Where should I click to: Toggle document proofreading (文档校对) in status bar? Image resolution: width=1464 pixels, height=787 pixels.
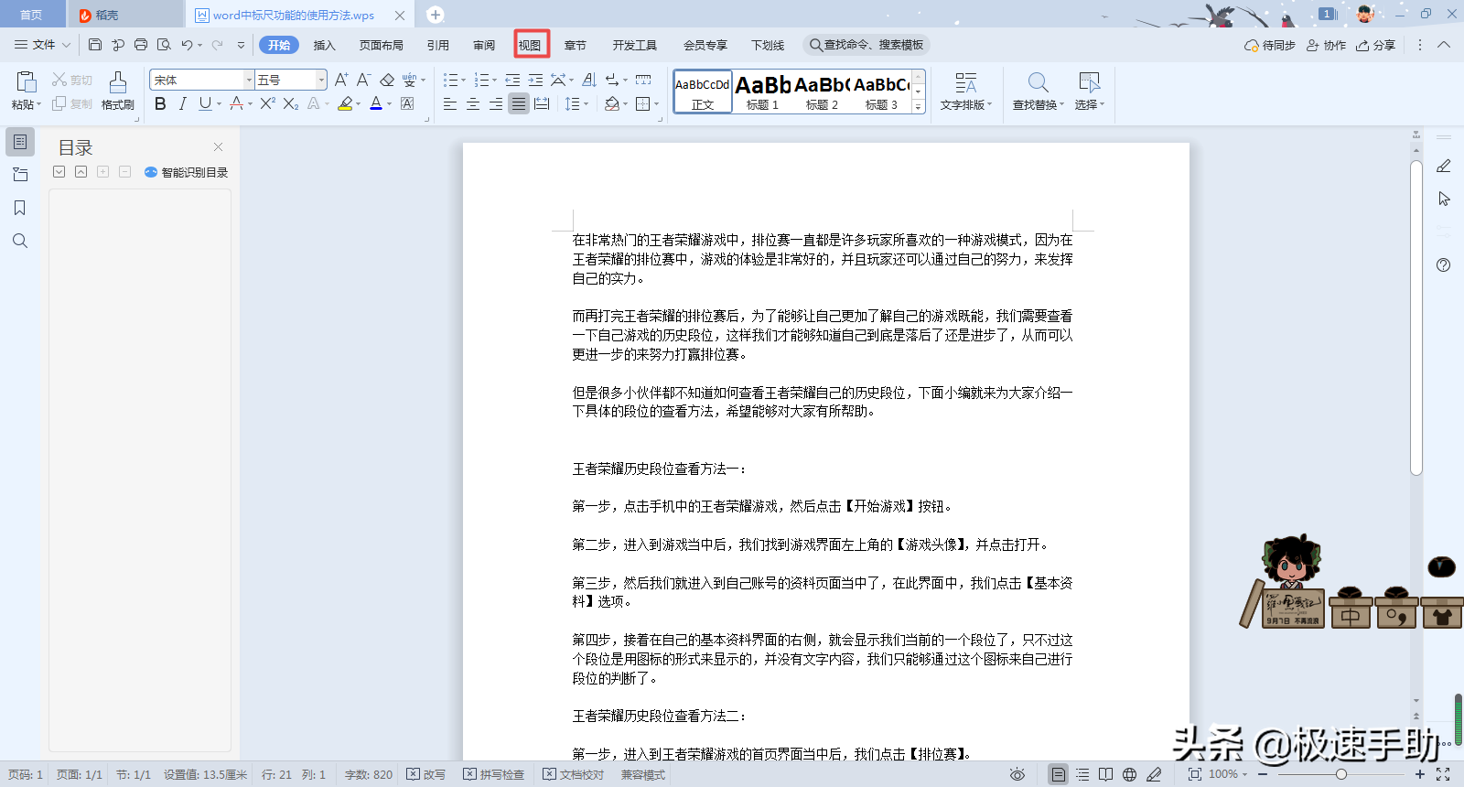click(574, 775)
